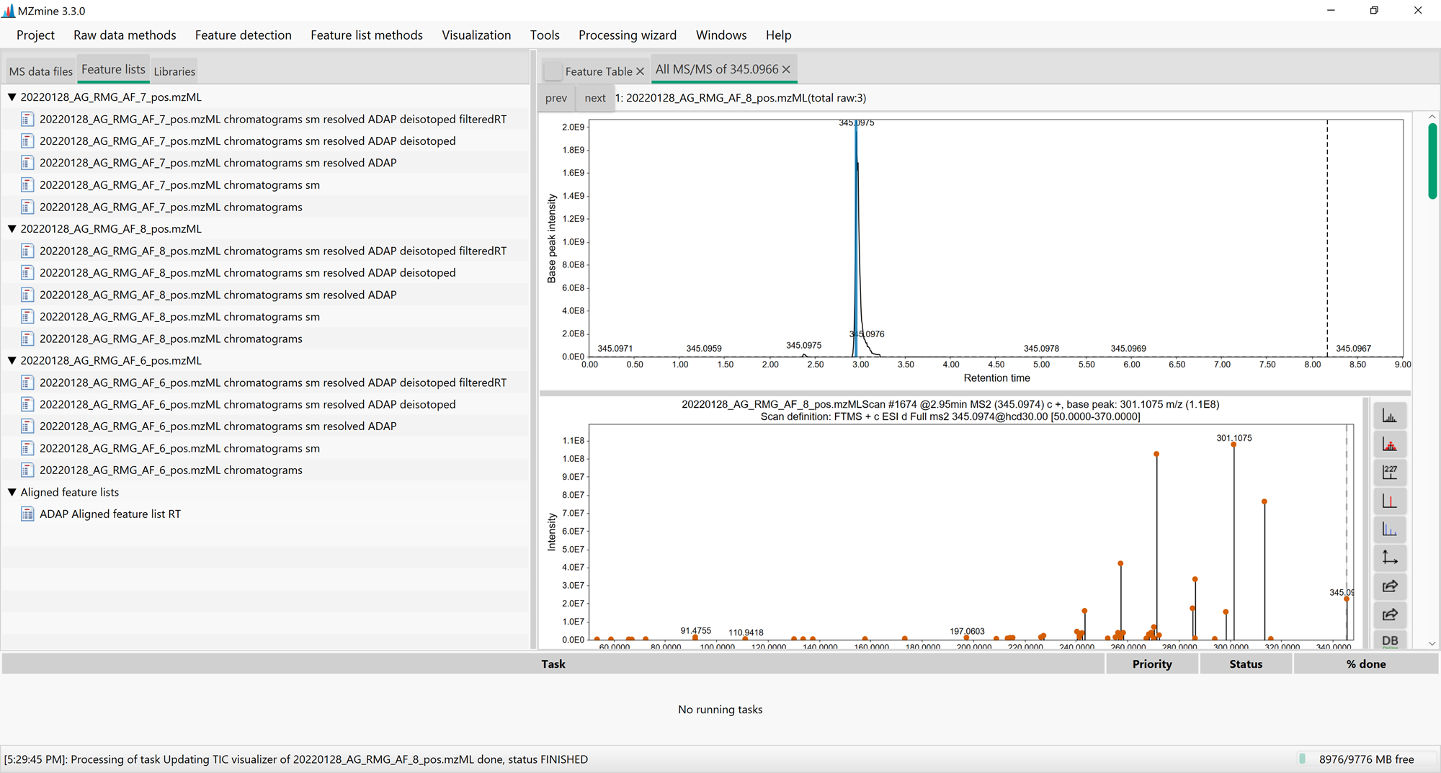Open the Feature detection menu
The image size is (1441, 773).
(243, 35)
